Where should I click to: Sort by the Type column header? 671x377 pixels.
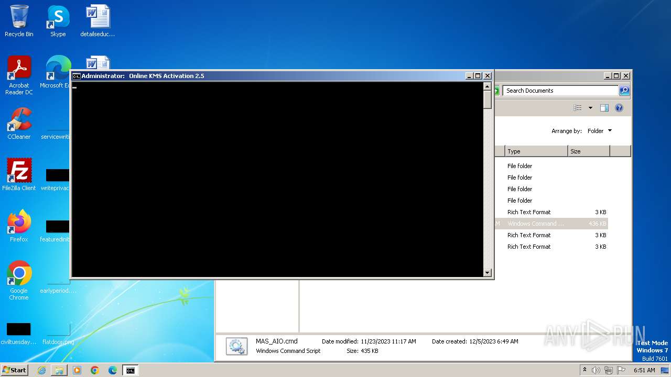[x=536, y=151]
